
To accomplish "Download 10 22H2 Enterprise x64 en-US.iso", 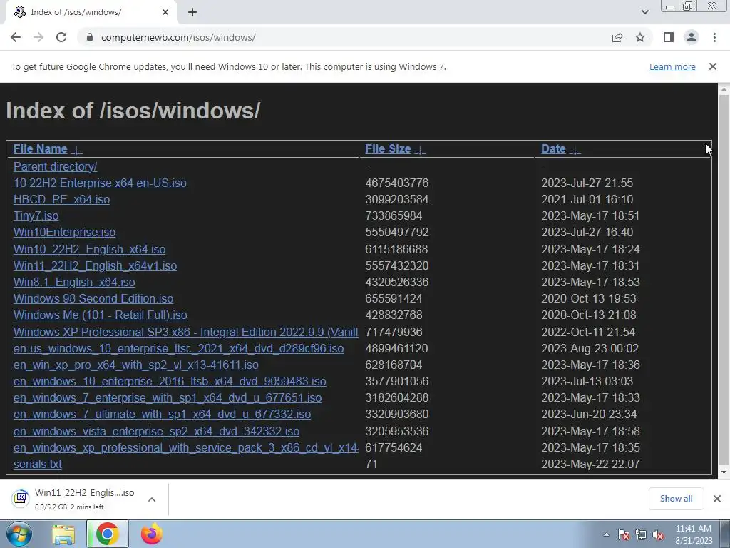I will click(x=100, y=183).
